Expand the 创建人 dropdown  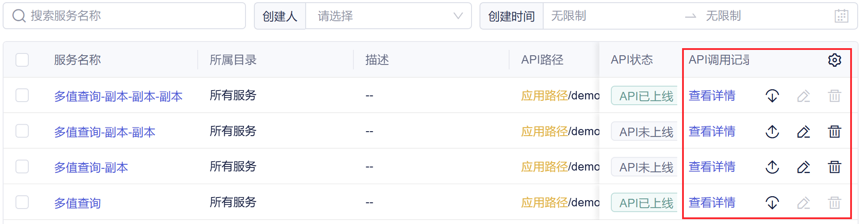[x=388, y=16]
